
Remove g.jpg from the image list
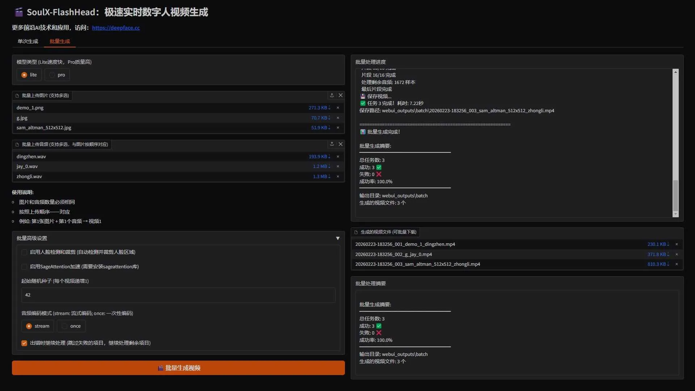pos(338,118)
